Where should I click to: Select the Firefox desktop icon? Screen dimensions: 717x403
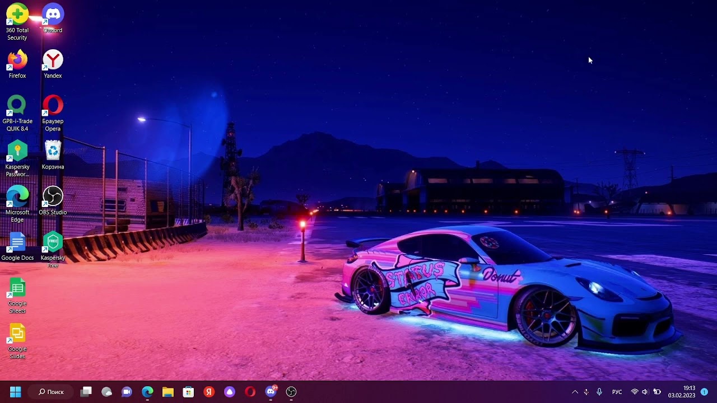coord(17,64)
